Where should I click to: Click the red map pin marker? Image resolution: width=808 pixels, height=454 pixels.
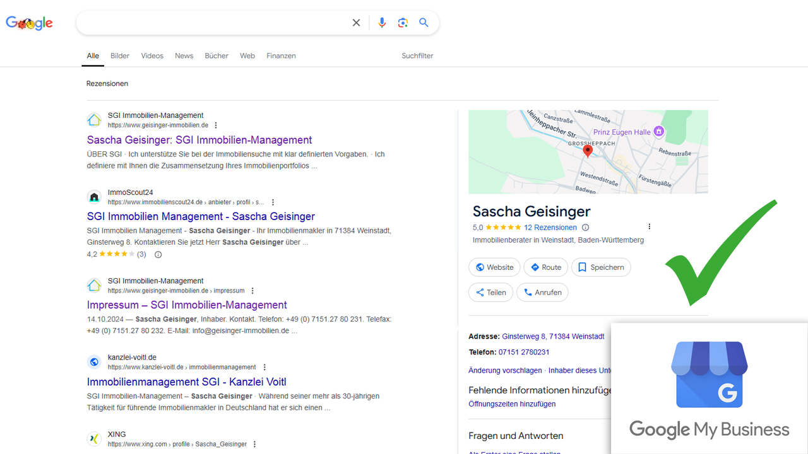588,151
